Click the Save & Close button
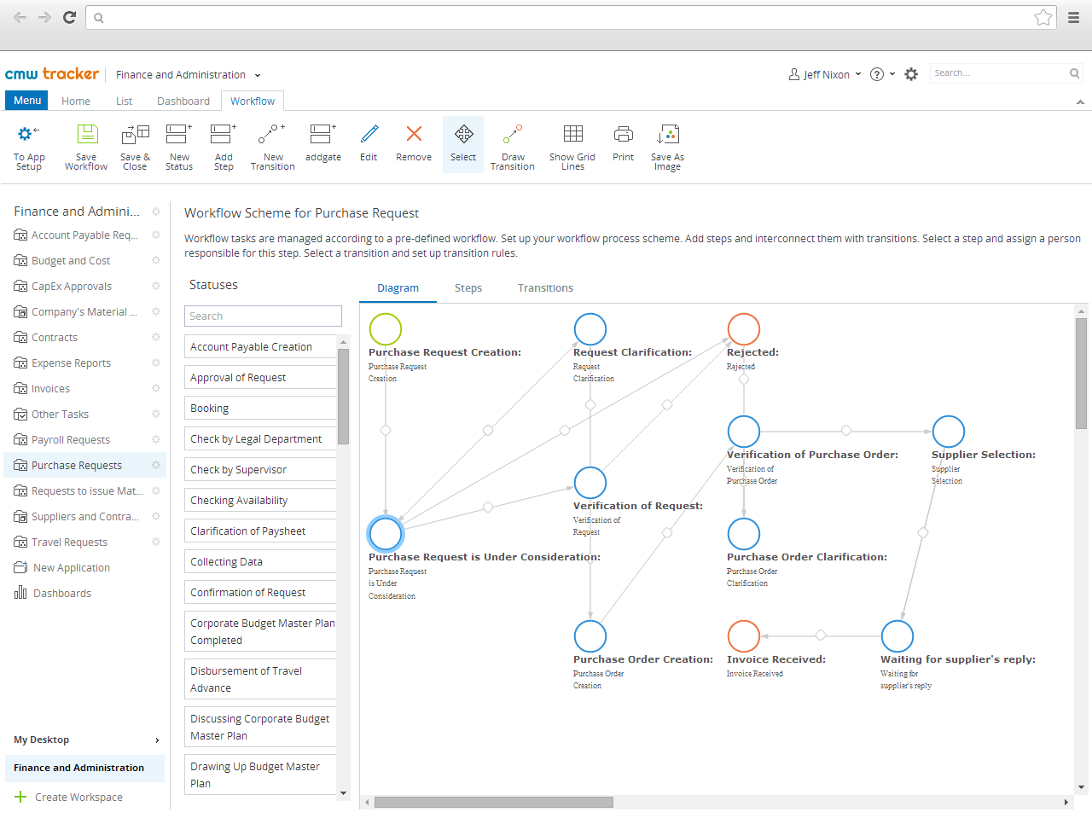This screenshot has height=818, width=1092. 135,145
